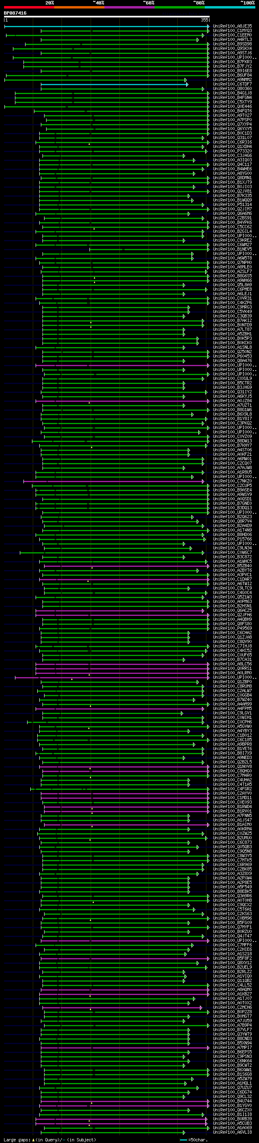
Task: Select the UniRef100_B5ZB40 label
Action: pos(232,566)
